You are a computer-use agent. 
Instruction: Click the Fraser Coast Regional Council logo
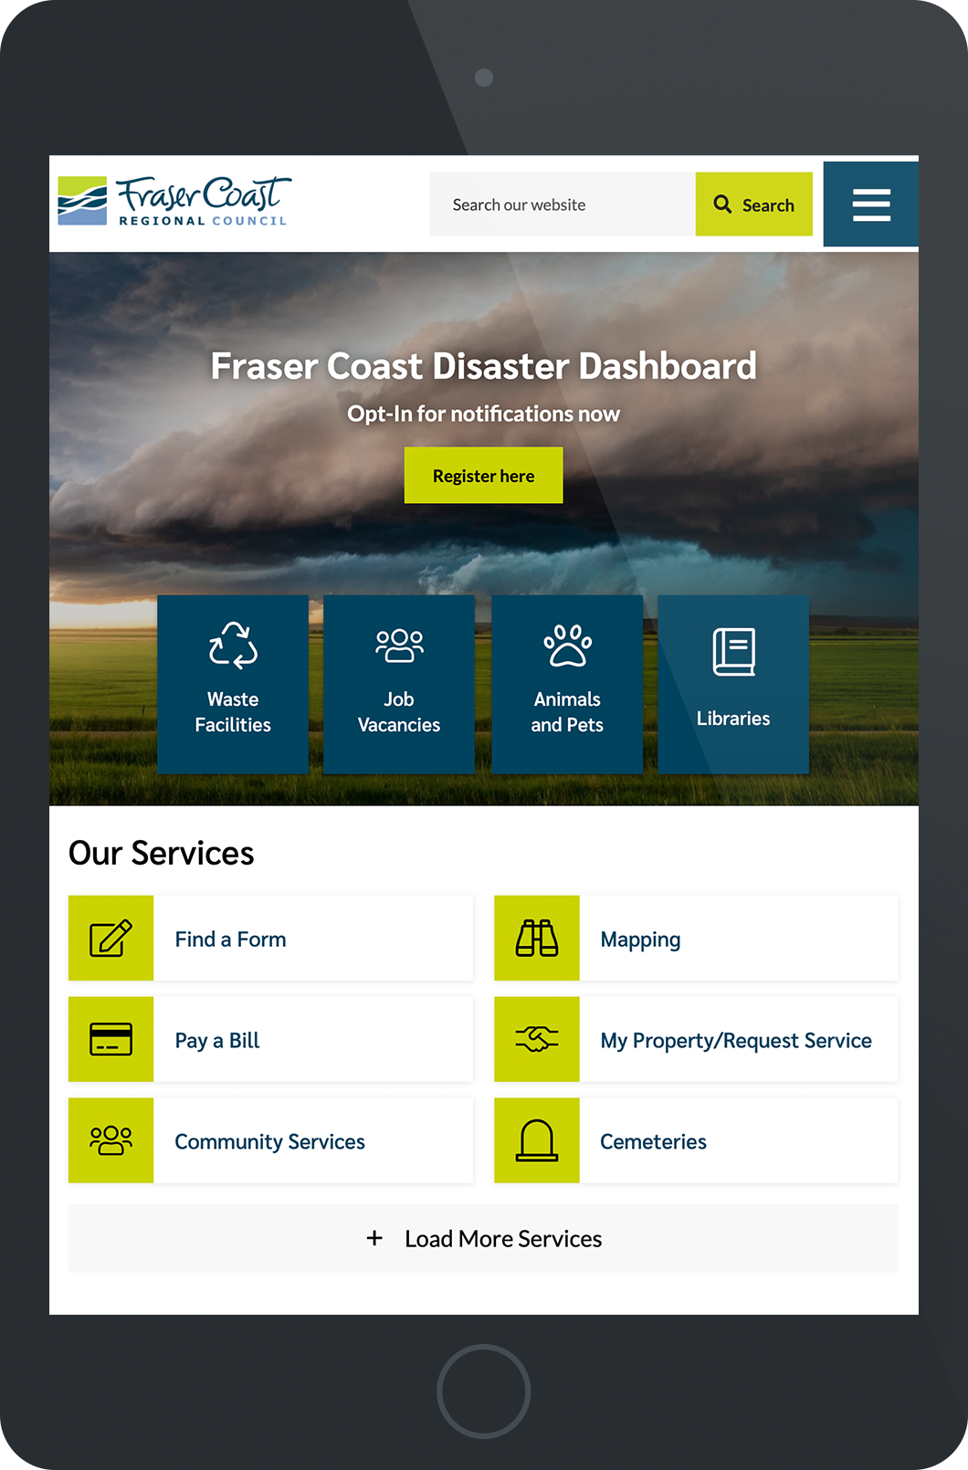click(174, 202)
